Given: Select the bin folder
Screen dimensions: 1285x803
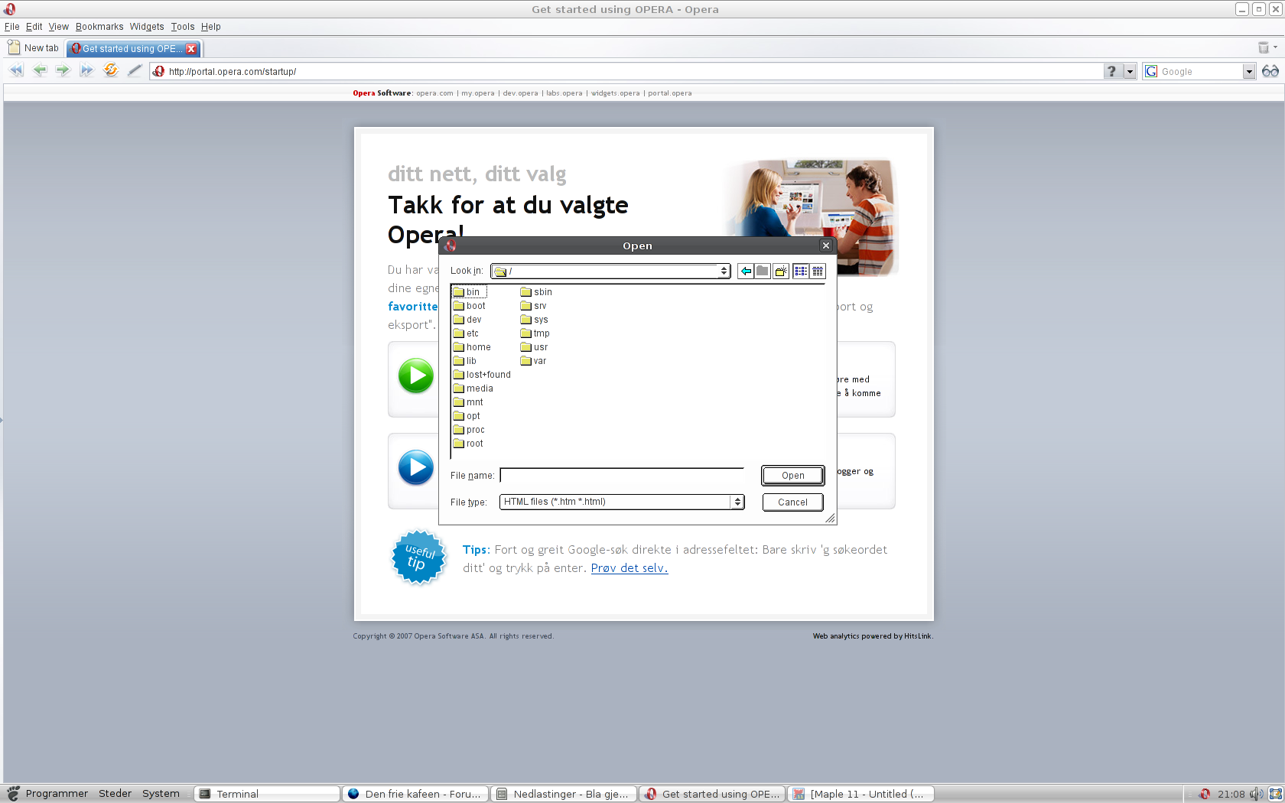Looking at the screenshot, I should click(469, 292).
